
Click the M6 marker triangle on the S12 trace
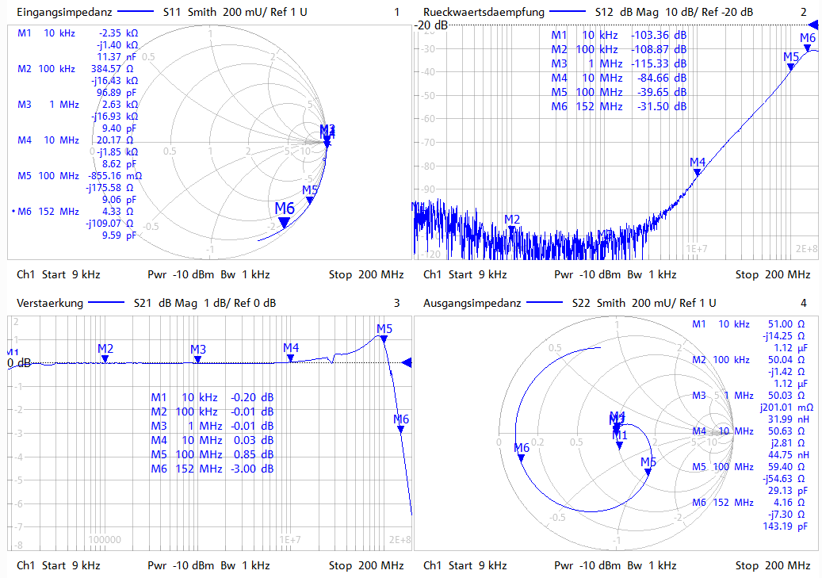[x=807, y=48]
